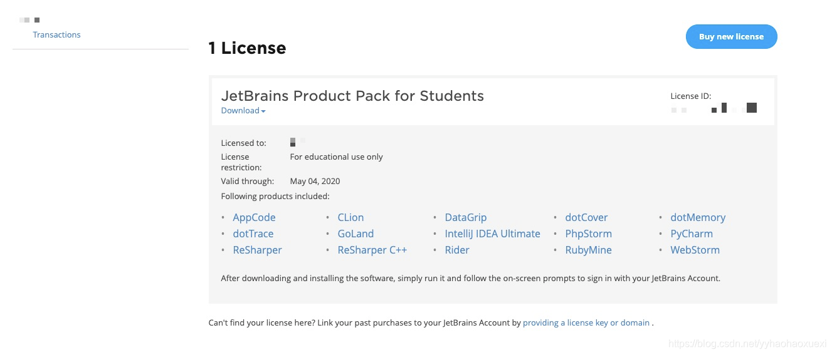
Task: Click the Buy new license button
Action: (x=731, y=37)
